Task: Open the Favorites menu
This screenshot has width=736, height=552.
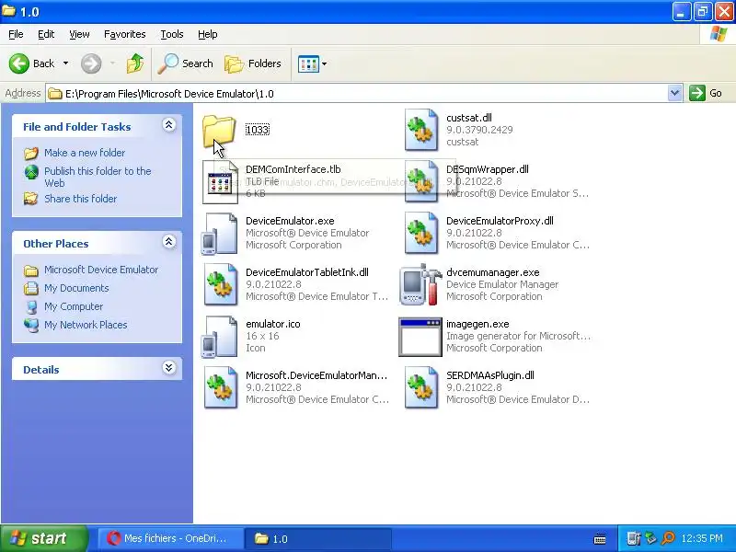Action: tap(125, 34)
